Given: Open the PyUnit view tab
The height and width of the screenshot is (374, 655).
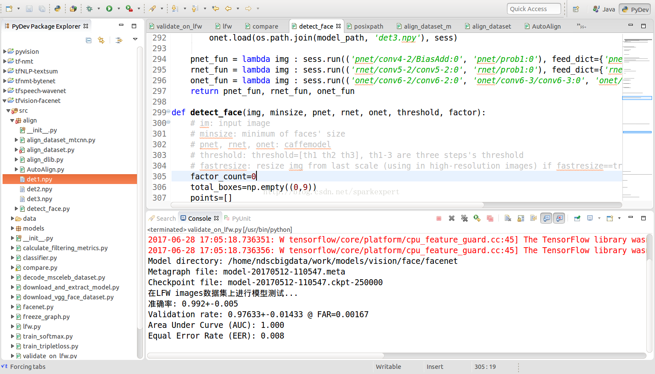Looking at the screenshot, I should coord(237,218).
